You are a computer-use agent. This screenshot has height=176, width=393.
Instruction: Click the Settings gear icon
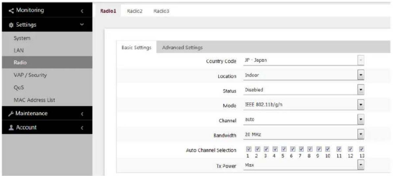[11, 25]
